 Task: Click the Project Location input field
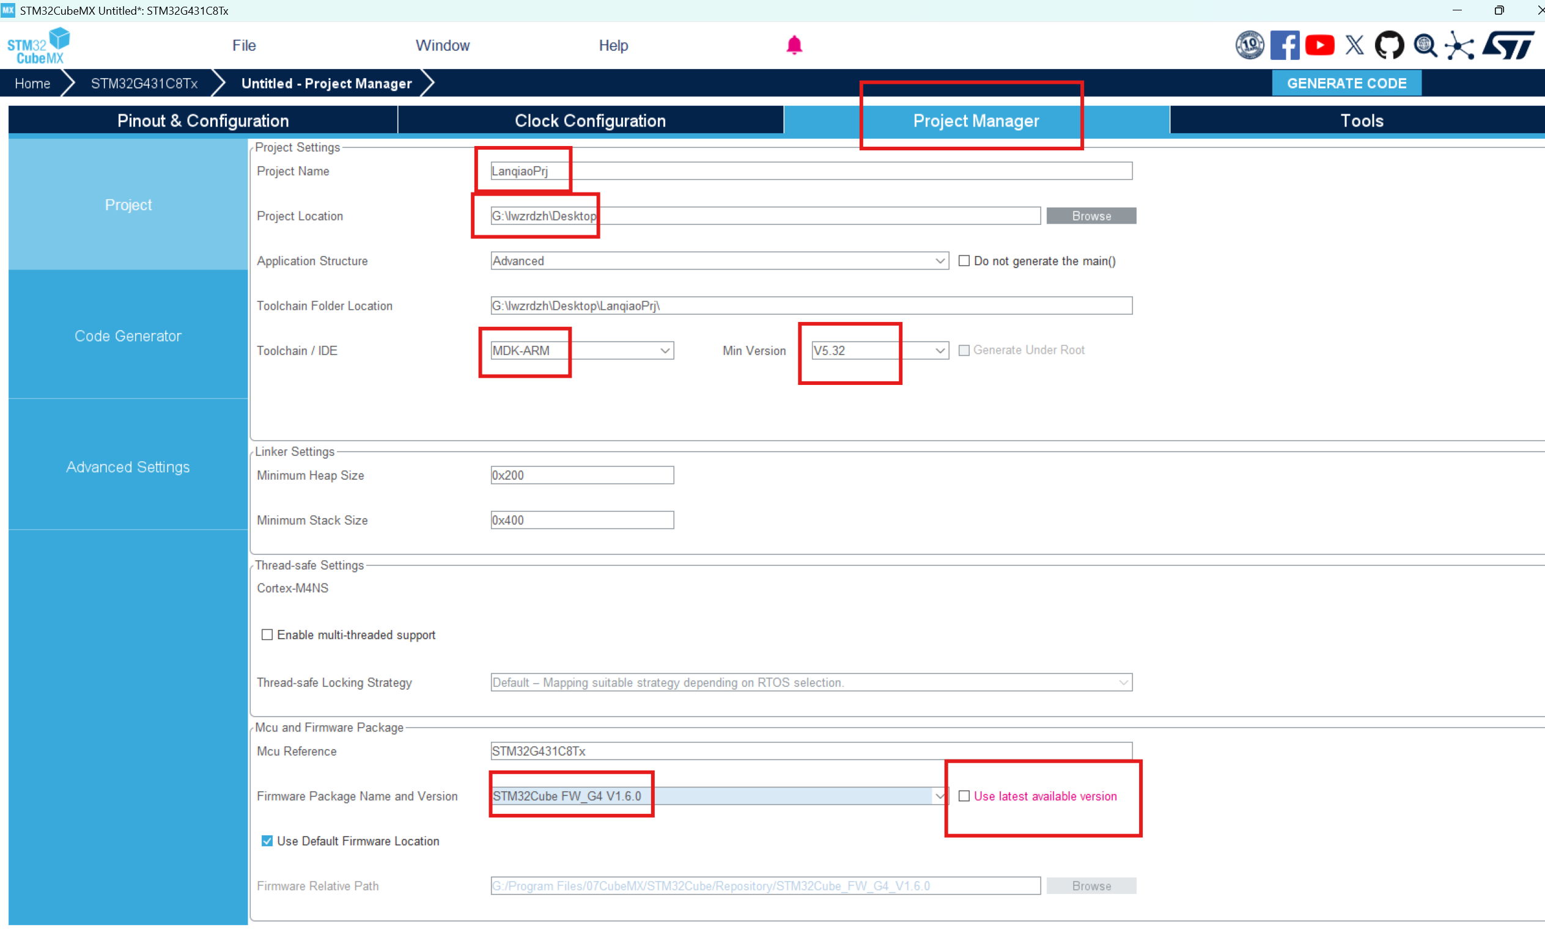coord(765,216)
